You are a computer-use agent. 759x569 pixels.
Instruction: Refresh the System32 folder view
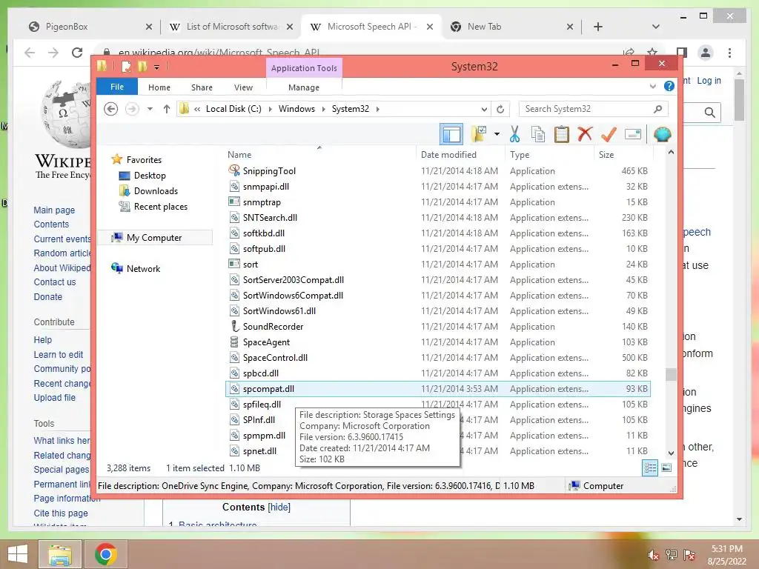coord(500,109)
